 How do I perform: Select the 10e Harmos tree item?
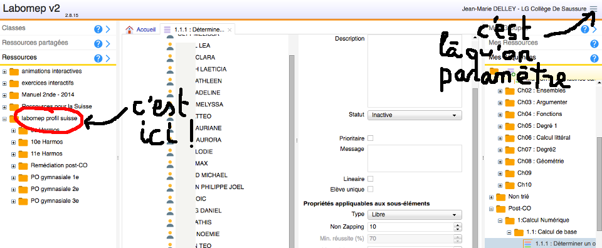47,142
